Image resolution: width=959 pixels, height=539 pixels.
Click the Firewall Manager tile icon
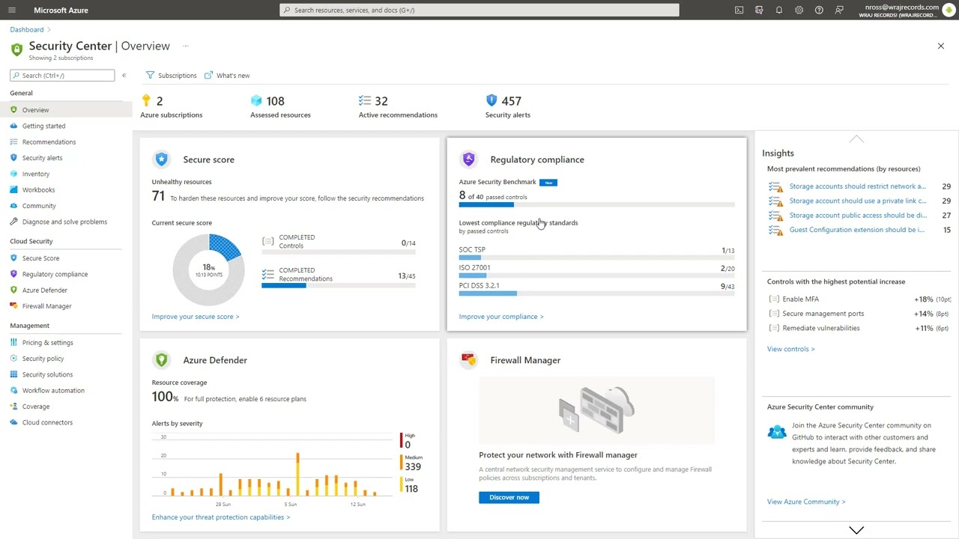[x=468, y=360]
